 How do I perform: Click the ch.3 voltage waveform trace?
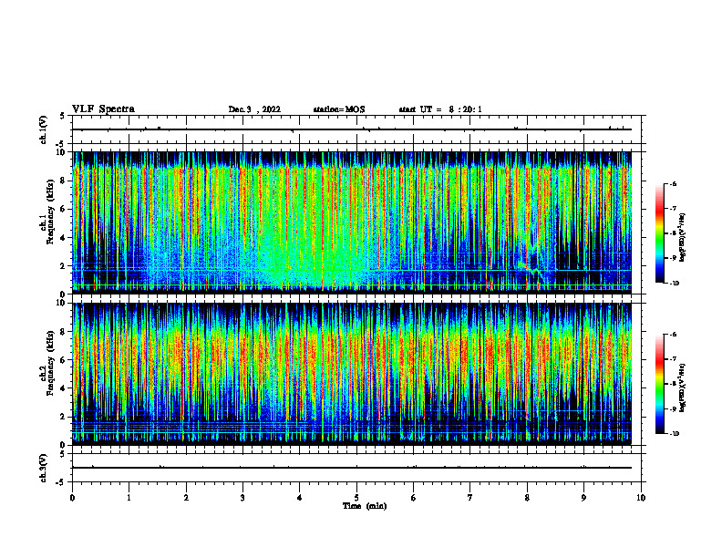pos(352,468)
